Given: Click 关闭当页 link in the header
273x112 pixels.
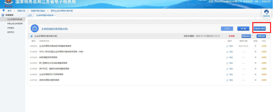Looking at the screenshot, I should click(266, 1).
